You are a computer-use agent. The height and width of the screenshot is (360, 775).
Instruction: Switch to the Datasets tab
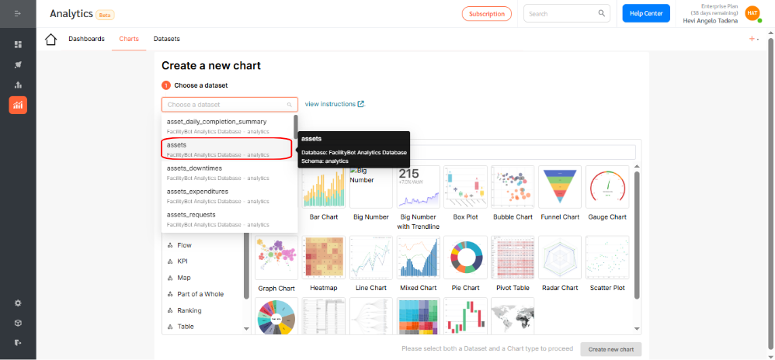166,39
